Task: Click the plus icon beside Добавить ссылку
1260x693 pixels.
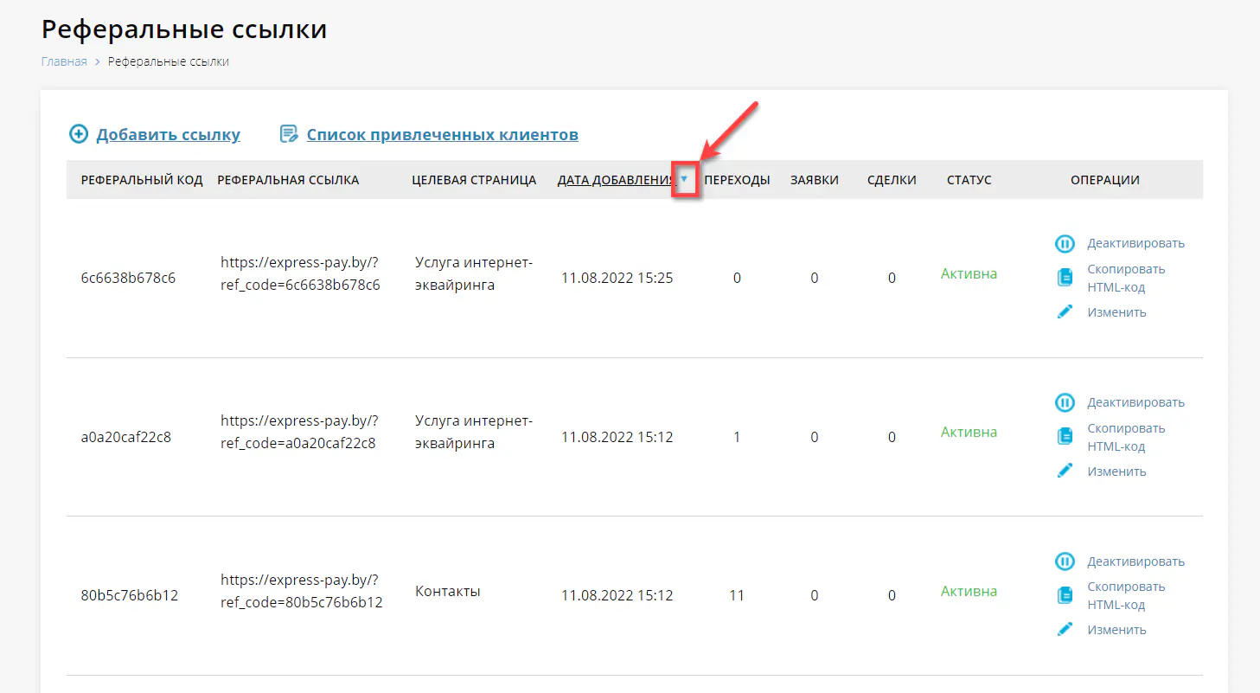Action: pyautogui.click(x=79, y=134)
